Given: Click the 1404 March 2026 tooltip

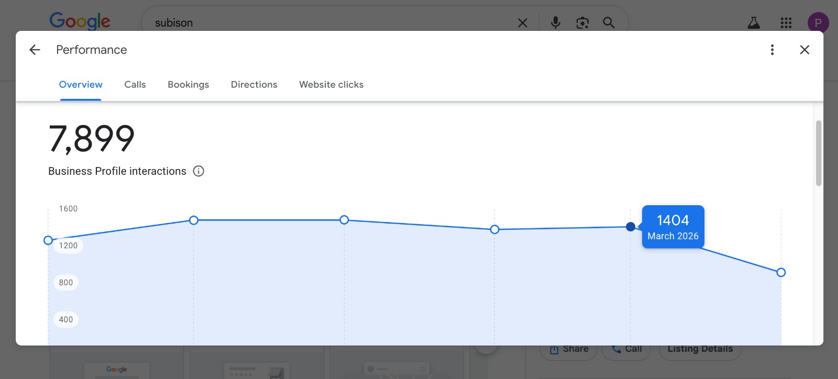Looking at the screenshot, I should pyautogui.click(x=673, y=227).
